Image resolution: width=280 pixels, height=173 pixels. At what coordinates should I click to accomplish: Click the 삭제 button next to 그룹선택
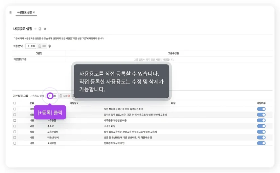[42, 46]
